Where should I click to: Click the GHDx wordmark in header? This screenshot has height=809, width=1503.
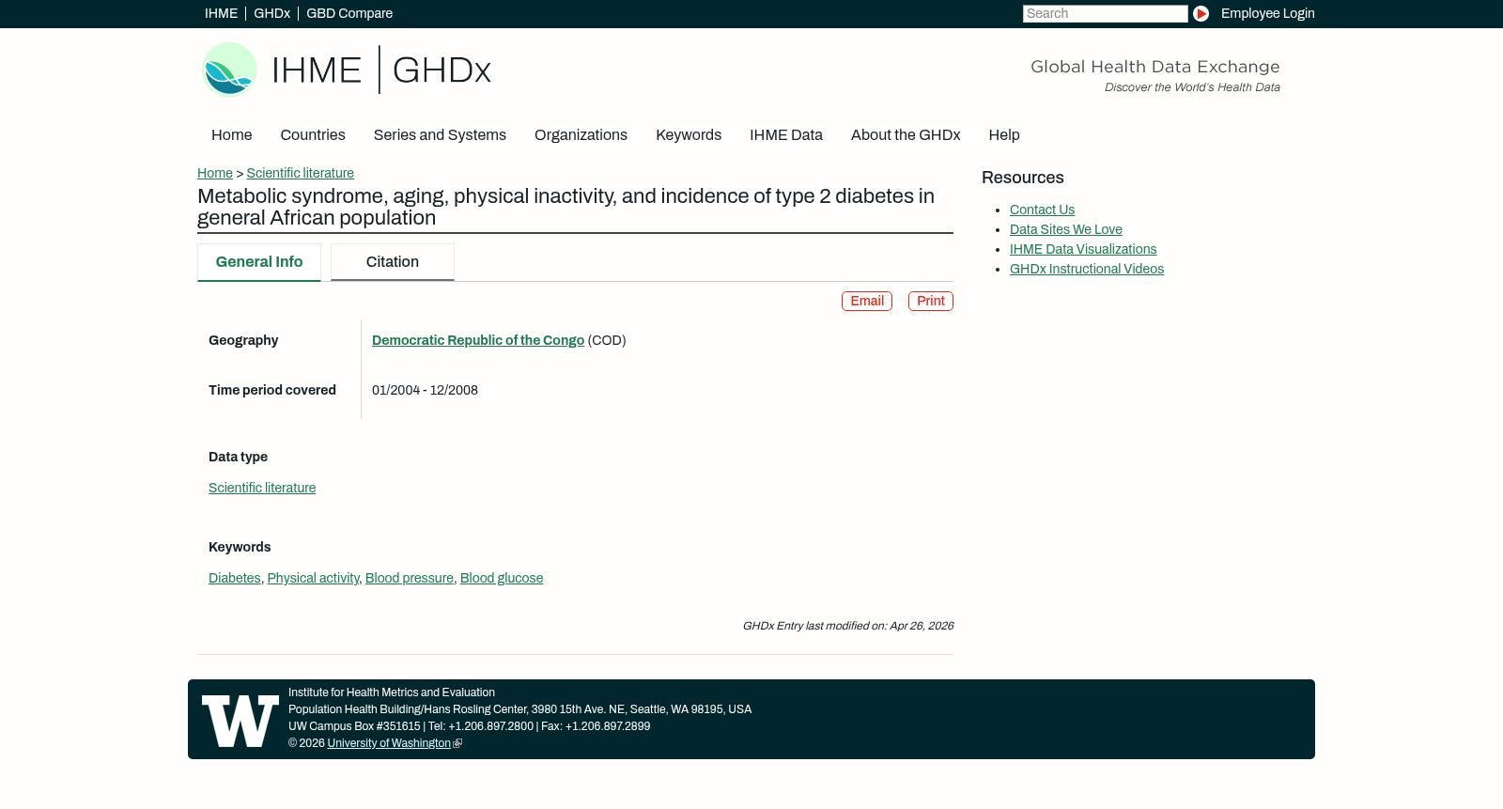click(x=442, y=70)
